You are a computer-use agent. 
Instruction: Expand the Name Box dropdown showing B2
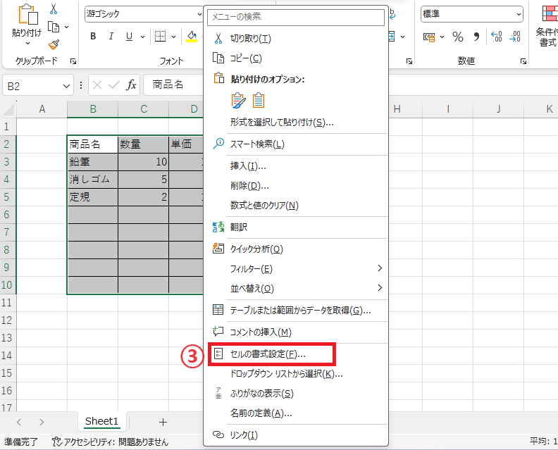[x=66, y=86]
